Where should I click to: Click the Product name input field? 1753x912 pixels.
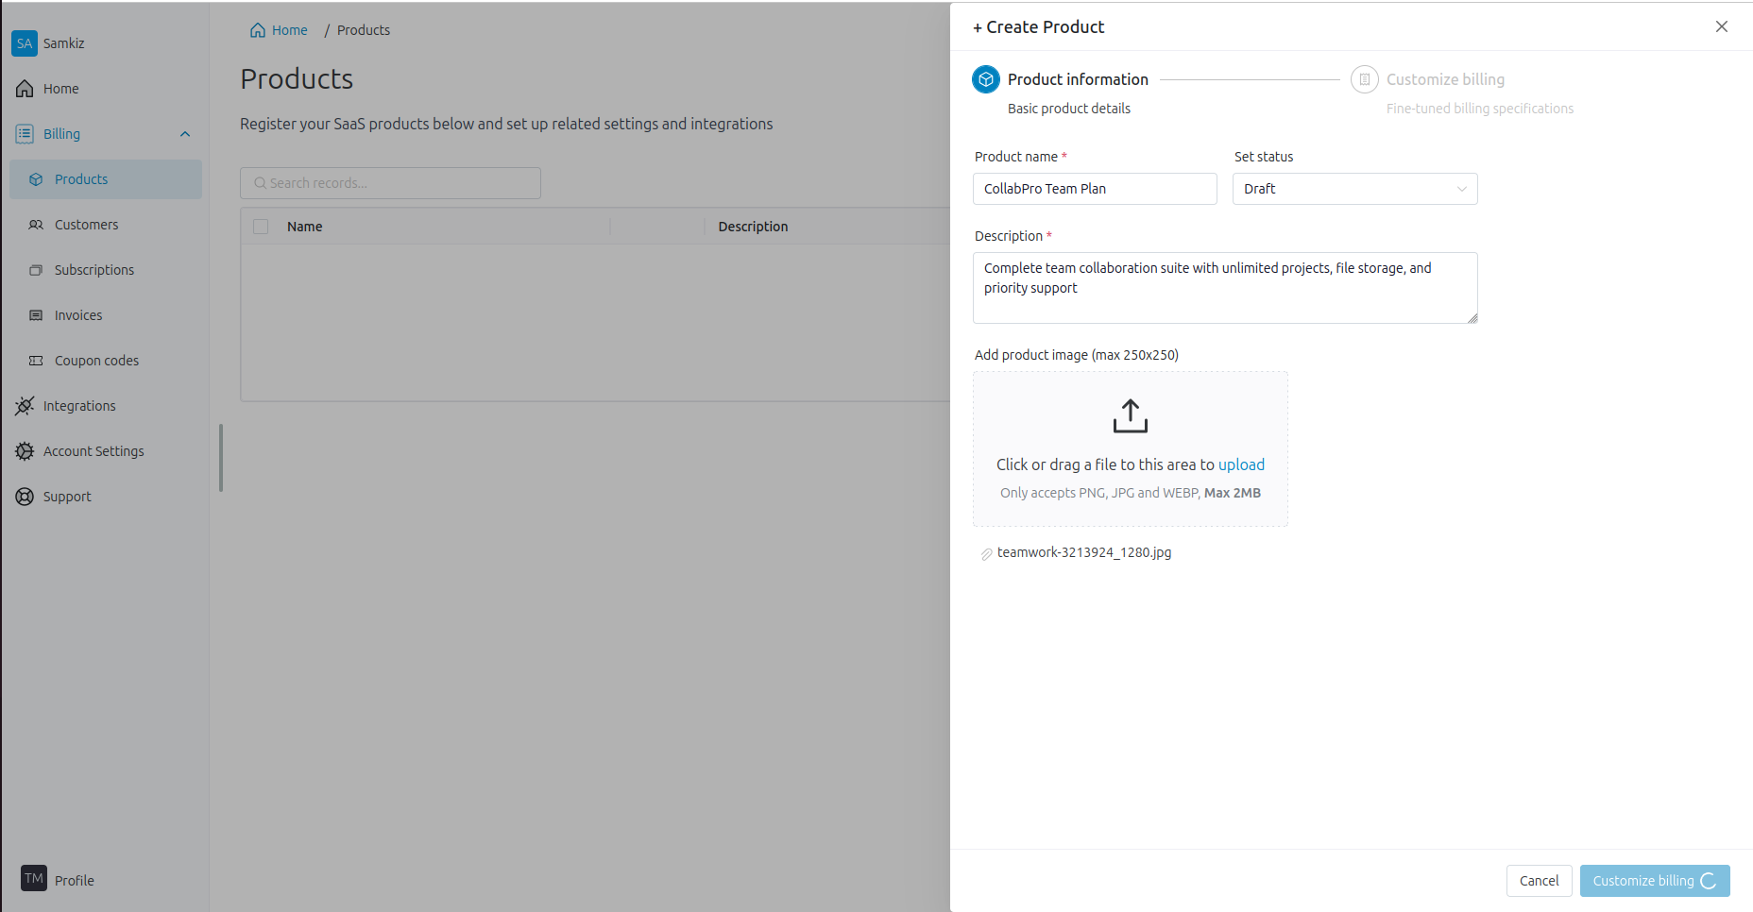(x=1095, y=189)
